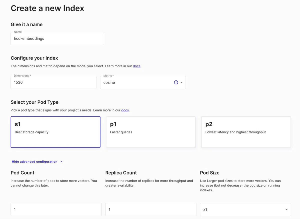Click the 'Replica Count' heading
300x219 pixels.
point(121,173)
